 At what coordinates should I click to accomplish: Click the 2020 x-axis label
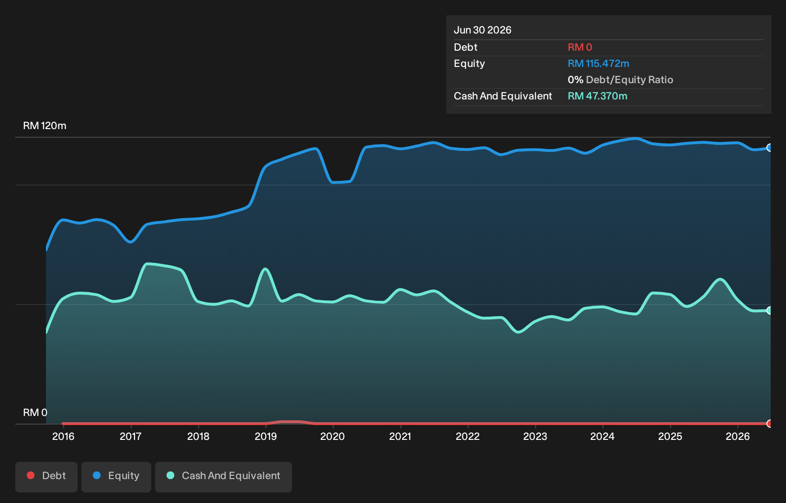pos(333,436)
